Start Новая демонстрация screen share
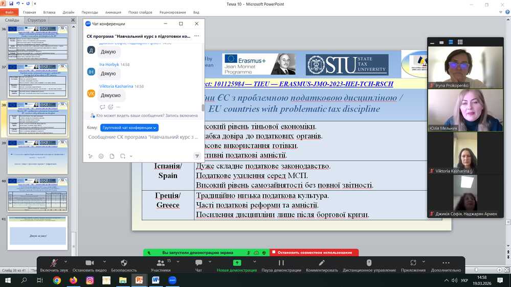Viewport: 511px width, 287px height. [x=237, y=263]
